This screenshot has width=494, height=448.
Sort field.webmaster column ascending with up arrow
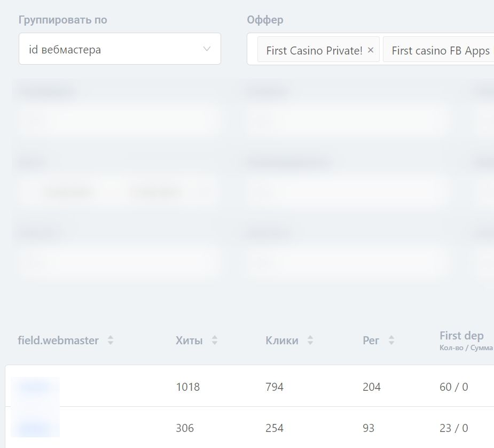(x=111, y=337)
